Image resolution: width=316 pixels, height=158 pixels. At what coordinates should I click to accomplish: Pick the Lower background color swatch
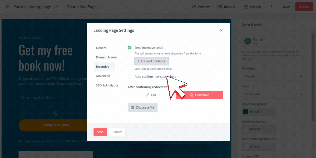[x=246, y=129]
